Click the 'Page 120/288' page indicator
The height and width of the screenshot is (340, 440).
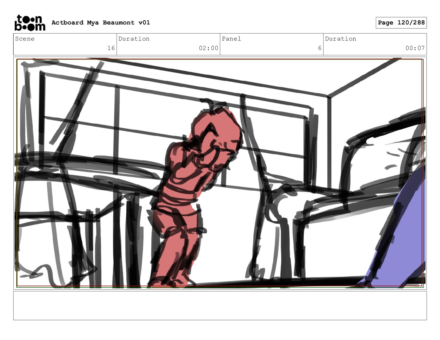pyautogui.click(x=401, y=23)
